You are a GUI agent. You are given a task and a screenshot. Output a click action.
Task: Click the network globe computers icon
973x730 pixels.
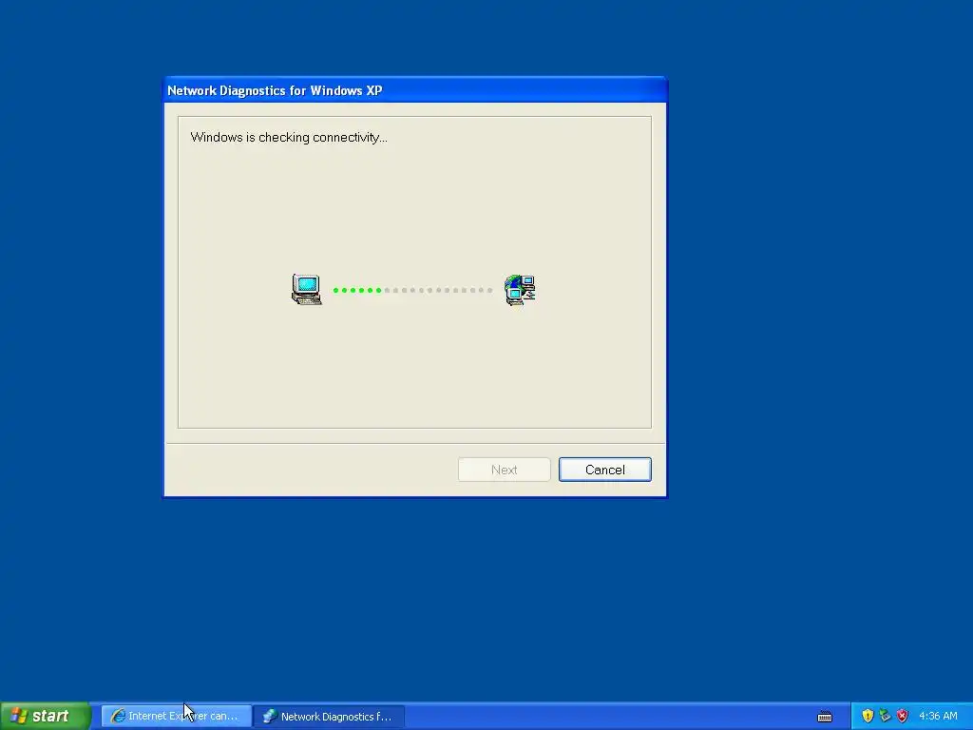pyautogui.click(x=520, y=290)
